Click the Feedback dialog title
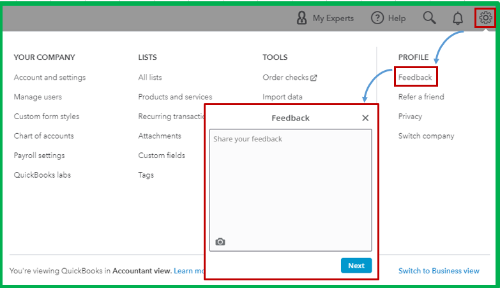This screenshot has height=288, width=500. [291, 118]
